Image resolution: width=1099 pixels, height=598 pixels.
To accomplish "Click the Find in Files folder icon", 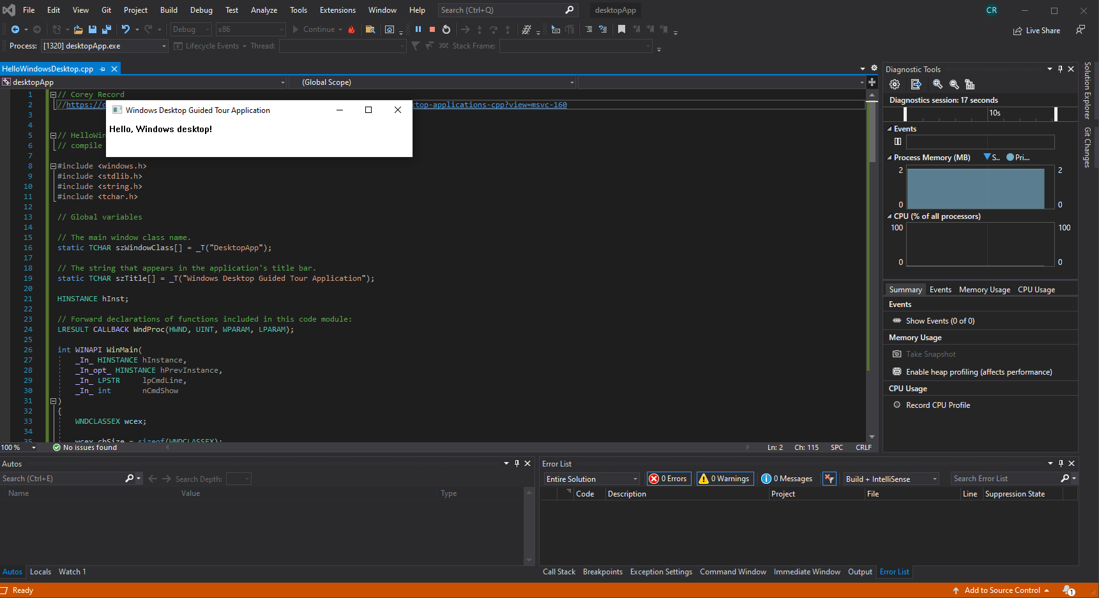I will tap(370, 29).
